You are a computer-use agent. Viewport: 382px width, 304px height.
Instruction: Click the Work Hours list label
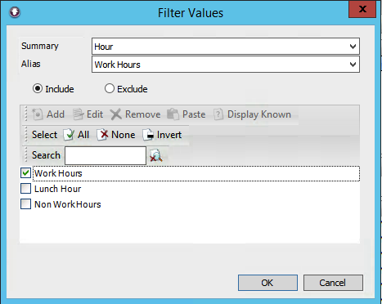click(x=58, y=173)
